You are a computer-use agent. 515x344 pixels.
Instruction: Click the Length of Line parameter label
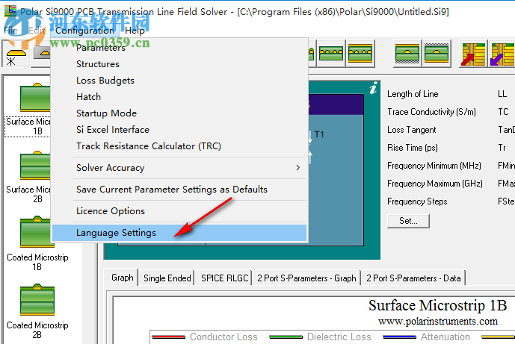pyautogui.click(x=413, y=94)
